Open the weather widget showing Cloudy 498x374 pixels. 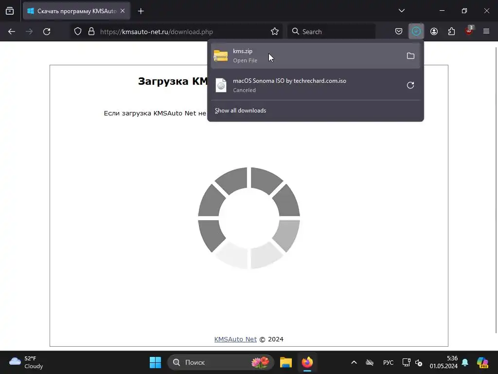(x=26, y=362)
